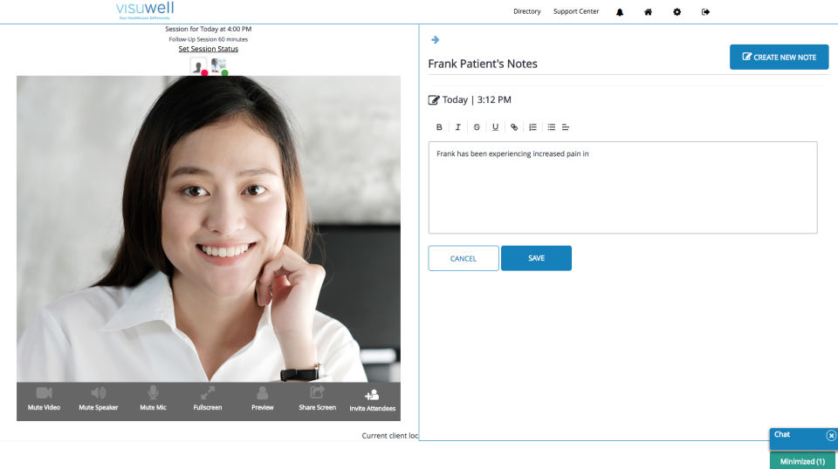838x469 pixels.
Task: Create a bulleted list in the note
Action: pos(552,127)
